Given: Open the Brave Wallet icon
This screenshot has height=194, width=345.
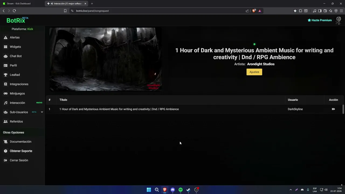Looking at the screenshot, I should coord(325,11).
